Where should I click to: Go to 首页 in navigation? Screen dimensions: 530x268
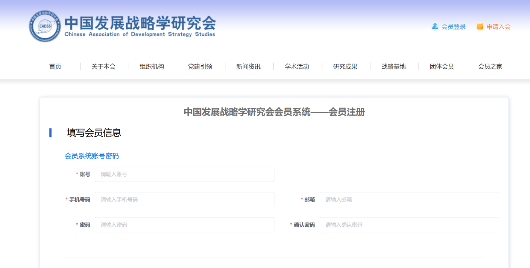[x=55, y=66]
